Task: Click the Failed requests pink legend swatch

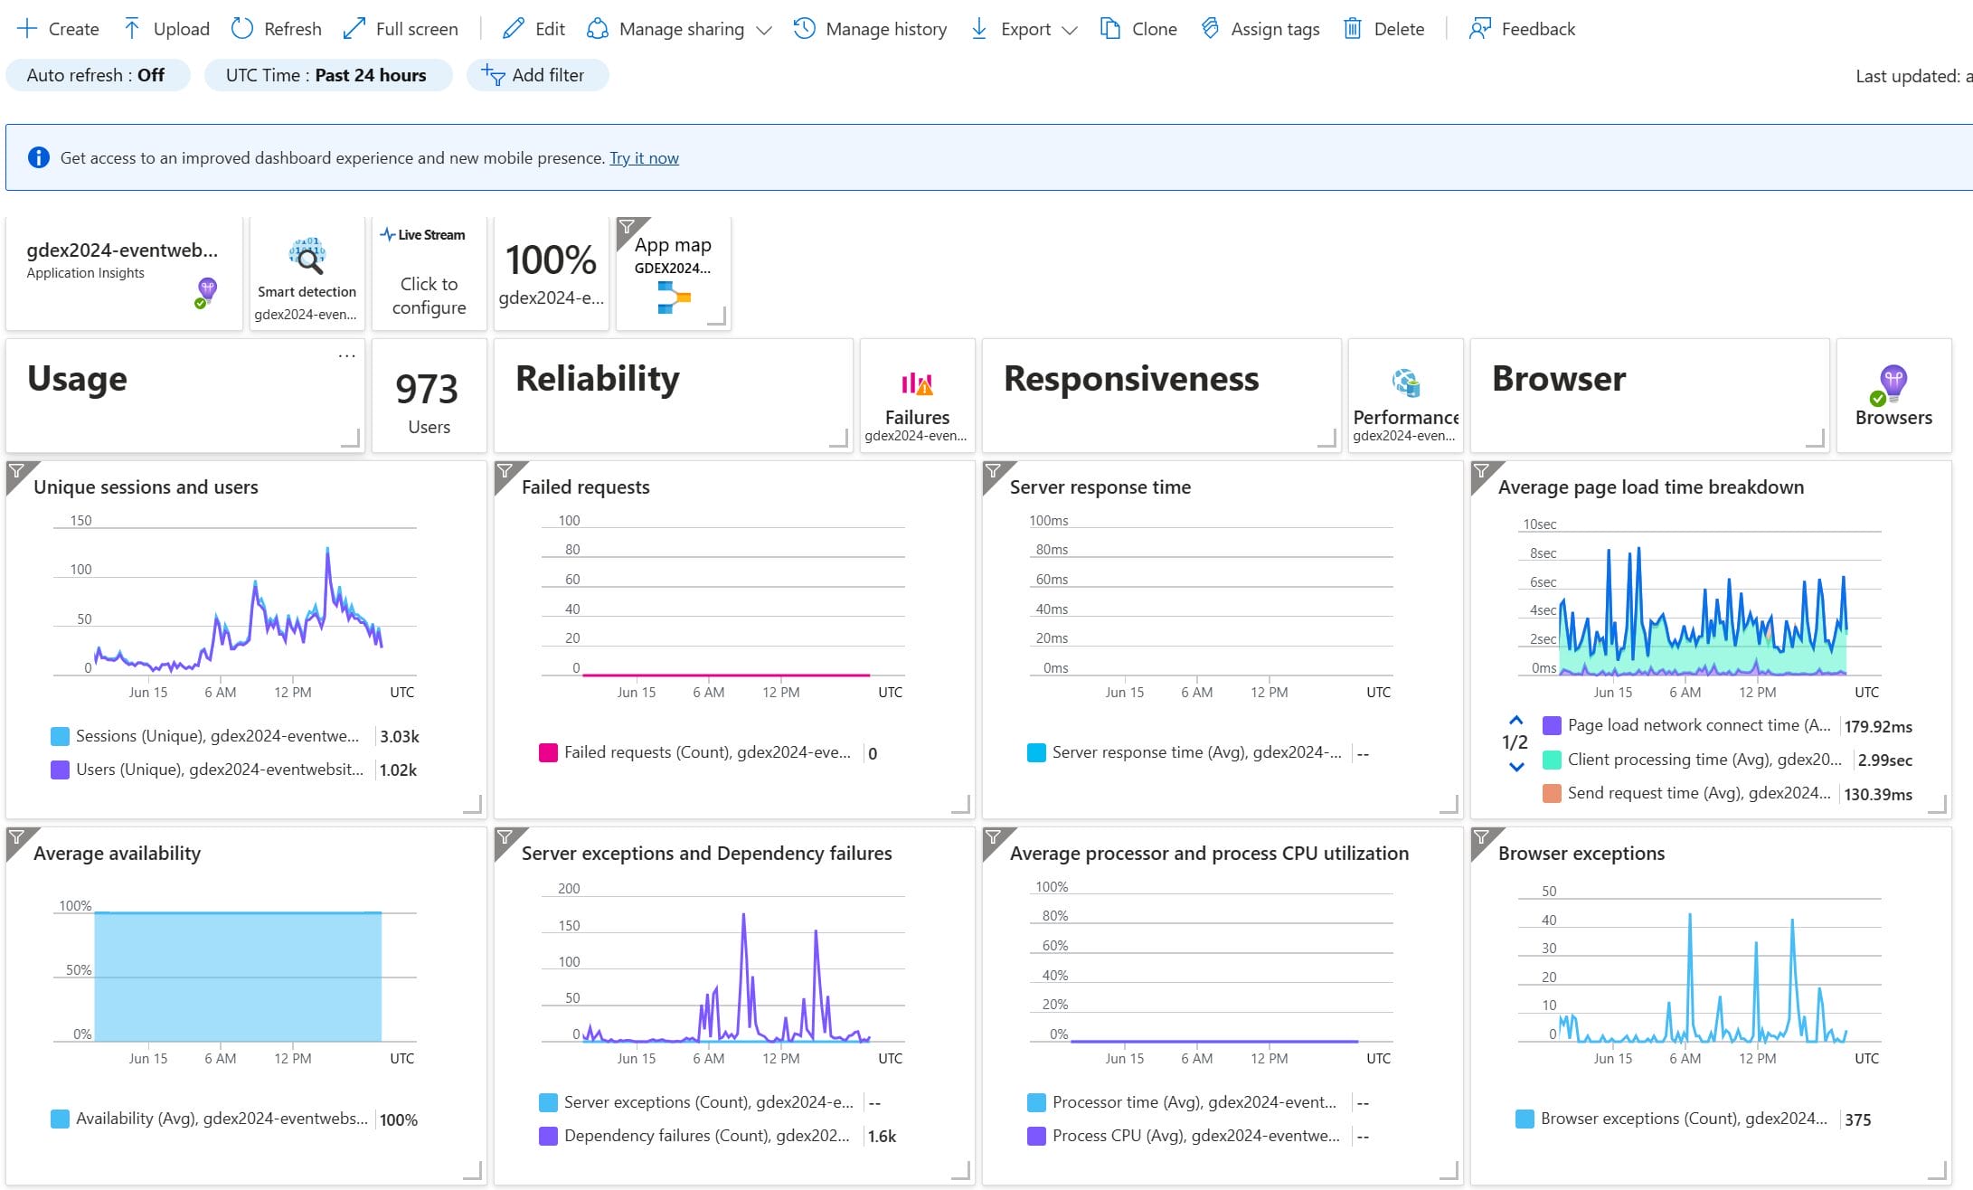Action: [x=548, y=752]
